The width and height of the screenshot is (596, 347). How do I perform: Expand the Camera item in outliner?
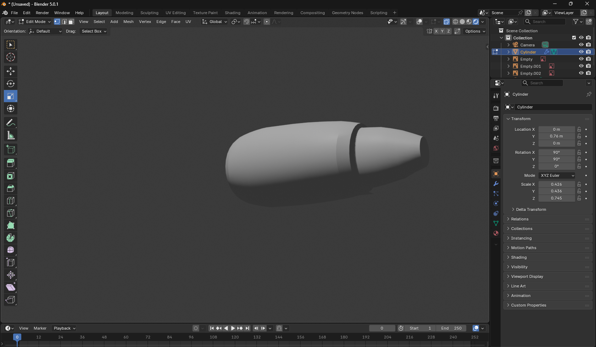click(508, 45)
